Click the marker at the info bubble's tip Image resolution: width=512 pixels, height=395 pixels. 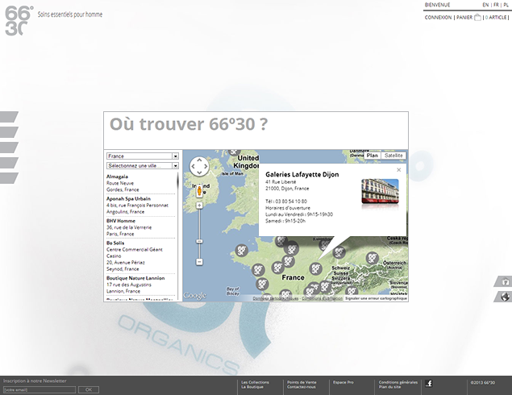(x=316, y=269)
